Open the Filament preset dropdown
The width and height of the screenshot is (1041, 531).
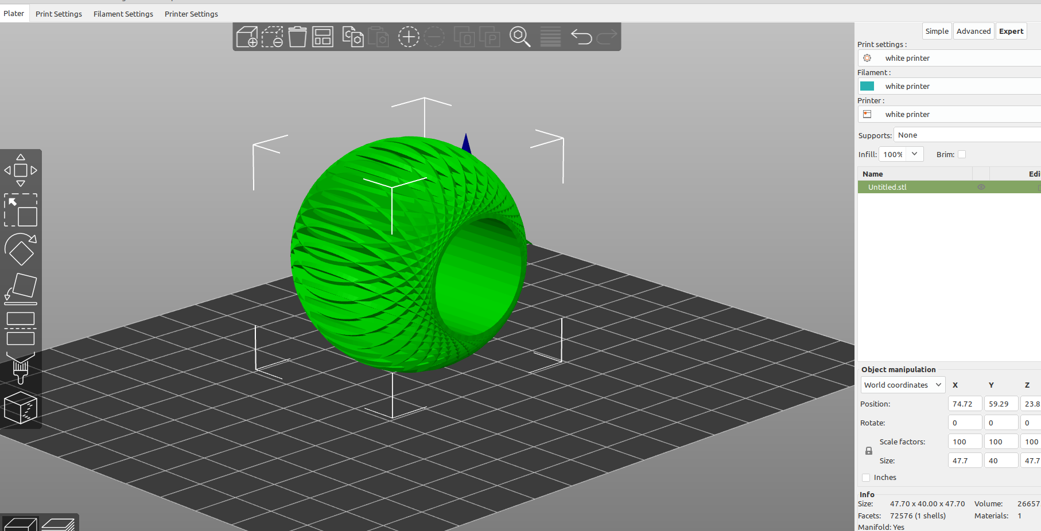coord(950,86)
